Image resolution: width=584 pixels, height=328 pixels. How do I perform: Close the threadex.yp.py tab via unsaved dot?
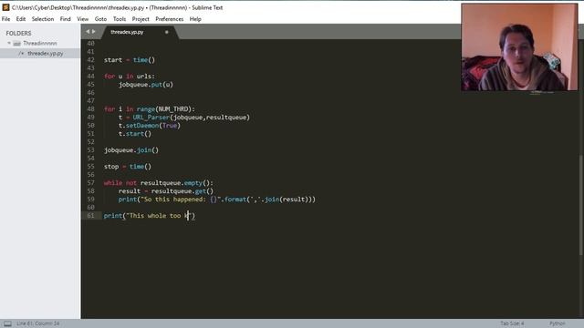pos(166,32)
